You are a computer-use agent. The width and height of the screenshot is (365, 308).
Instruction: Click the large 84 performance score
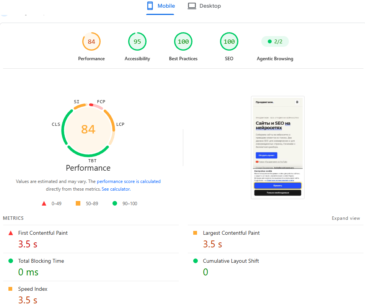click(x=88, y=129)
